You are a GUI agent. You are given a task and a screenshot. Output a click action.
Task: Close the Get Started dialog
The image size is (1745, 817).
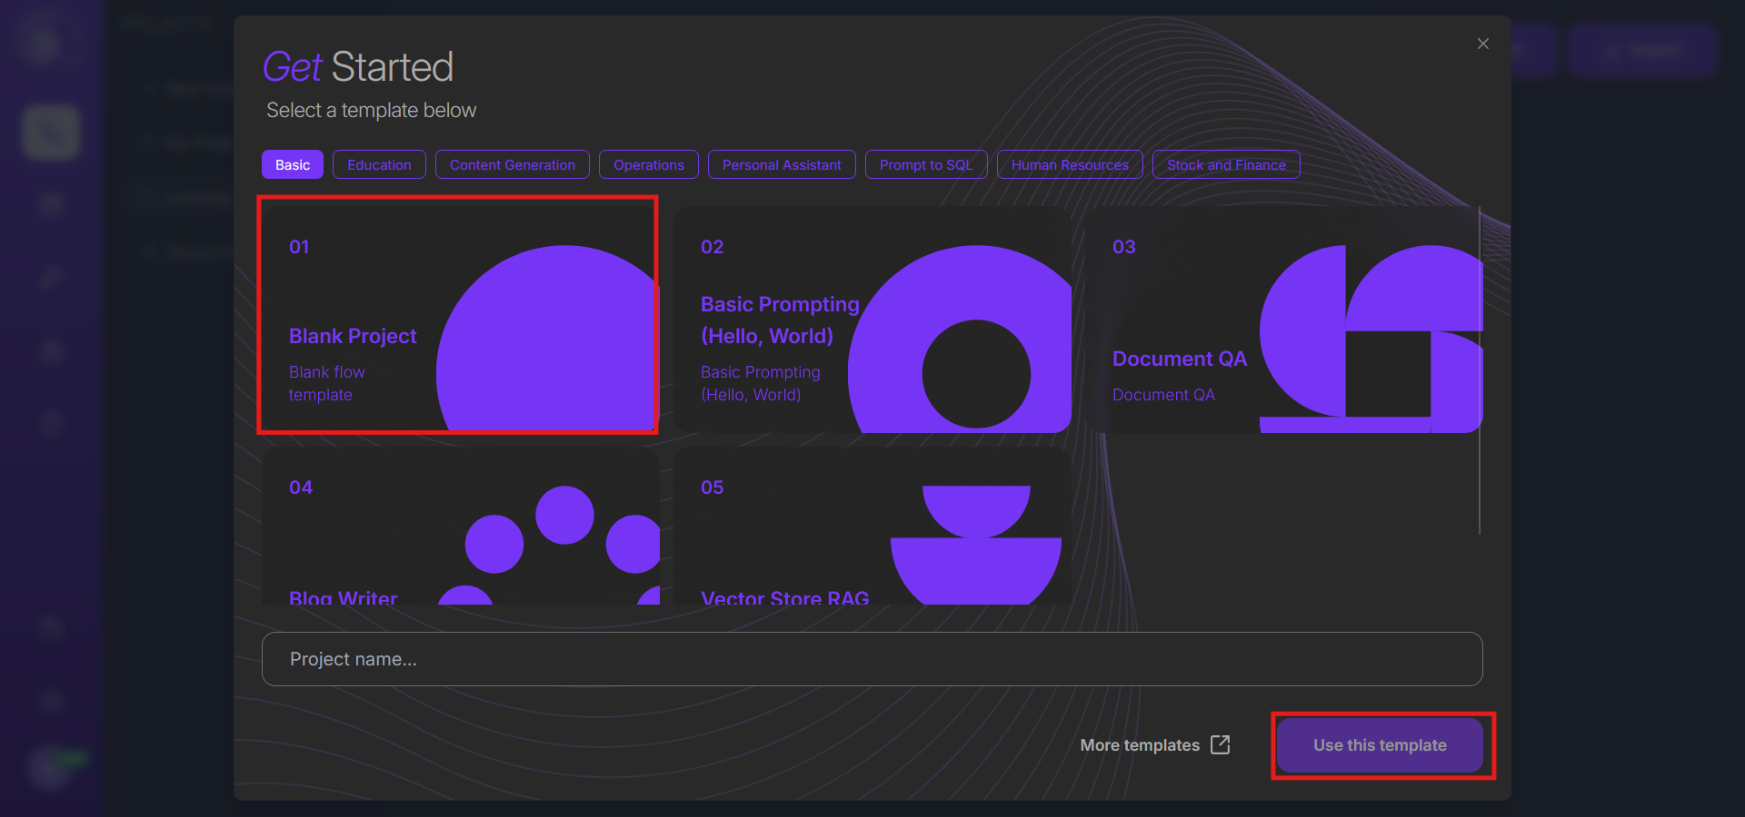[1482, 44]
